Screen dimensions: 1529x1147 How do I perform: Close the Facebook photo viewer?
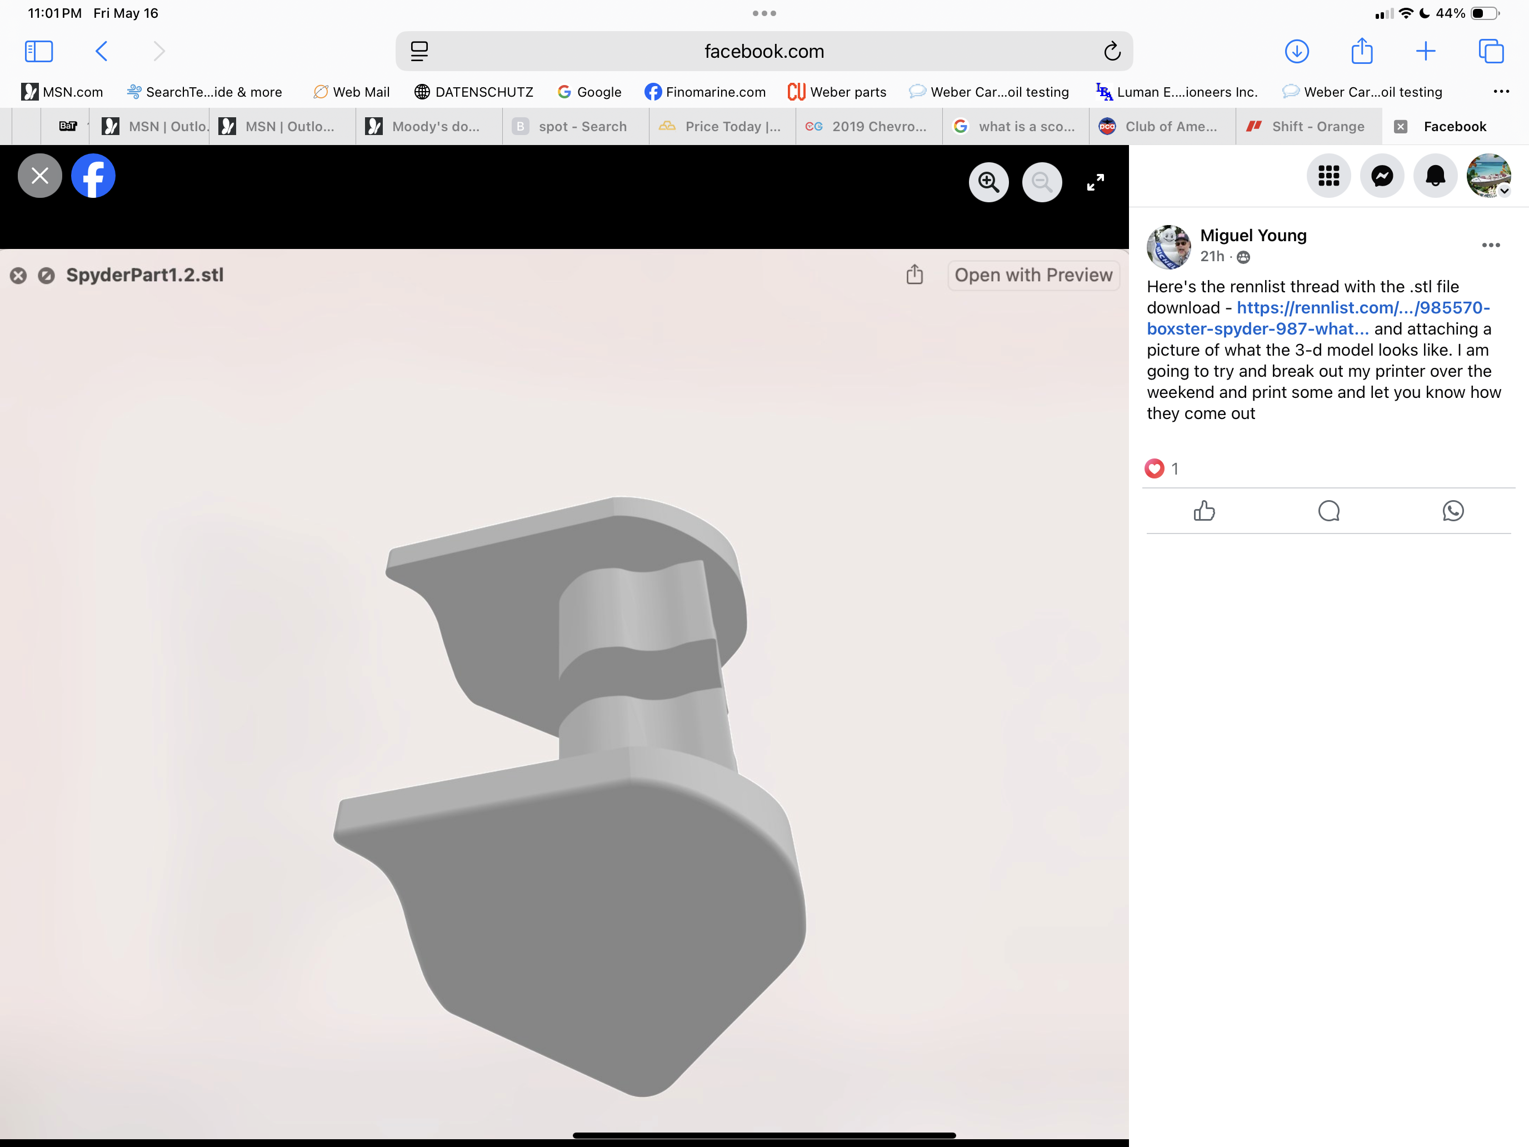pos(40,176)
